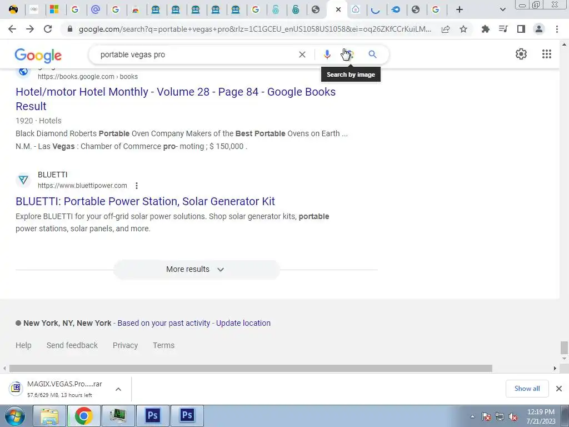Open the Help footer link
The height and width of the screenshot is (427, 569).
[x=23, y=345]
